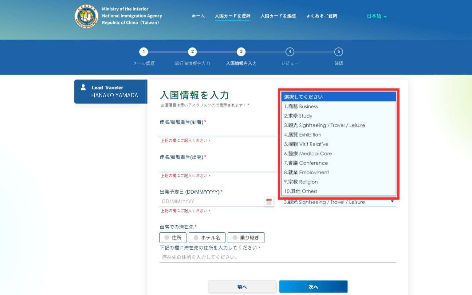
Task: Click the Lead Traveler person icon
Action: [83, 87]
